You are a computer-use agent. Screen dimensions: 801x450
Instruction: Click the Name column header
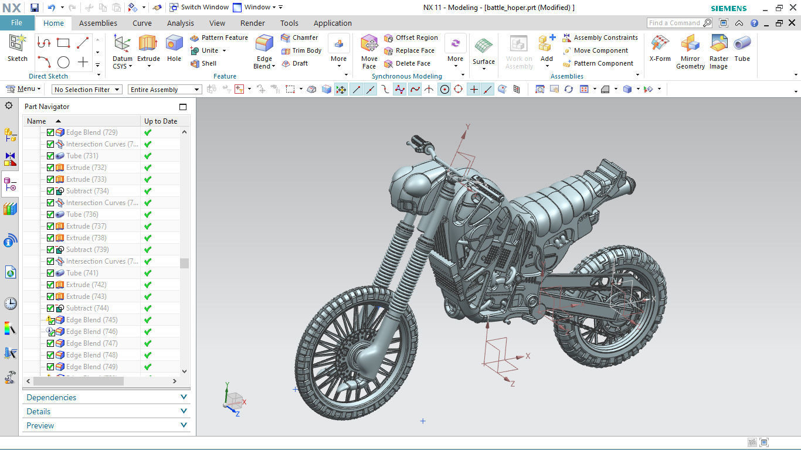[82, 121]
